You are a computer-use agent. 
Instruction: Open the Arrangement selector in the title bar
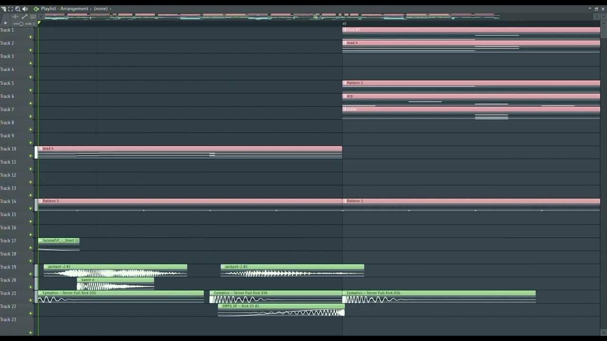click(x=74, y=9)
